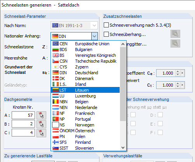Click the Knoten B input field
This screenshot has height=162, width=195.
(23, 124)
